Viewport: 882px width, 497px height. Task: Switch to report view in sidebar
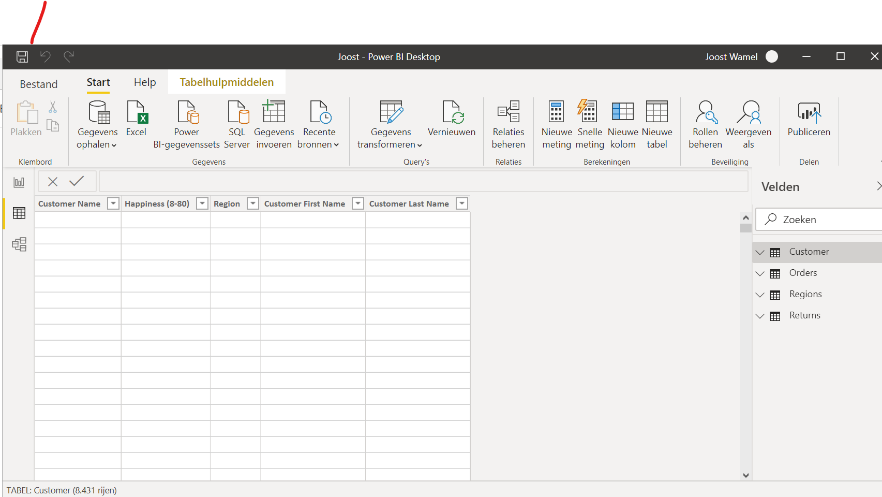[19, 182]
